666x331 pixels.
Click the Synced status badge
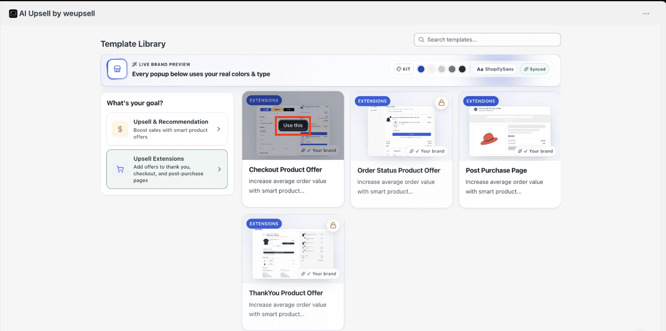click(535, 69)
